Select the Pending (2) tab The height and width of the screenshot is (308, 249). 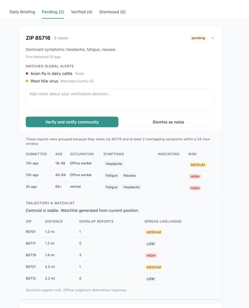(x=53, y=12)
